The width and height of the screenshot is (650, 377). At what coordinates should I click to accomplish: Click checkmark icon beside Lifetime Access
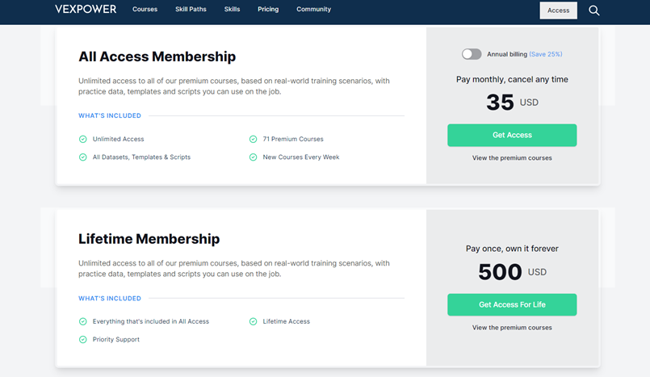coord(253,321)
